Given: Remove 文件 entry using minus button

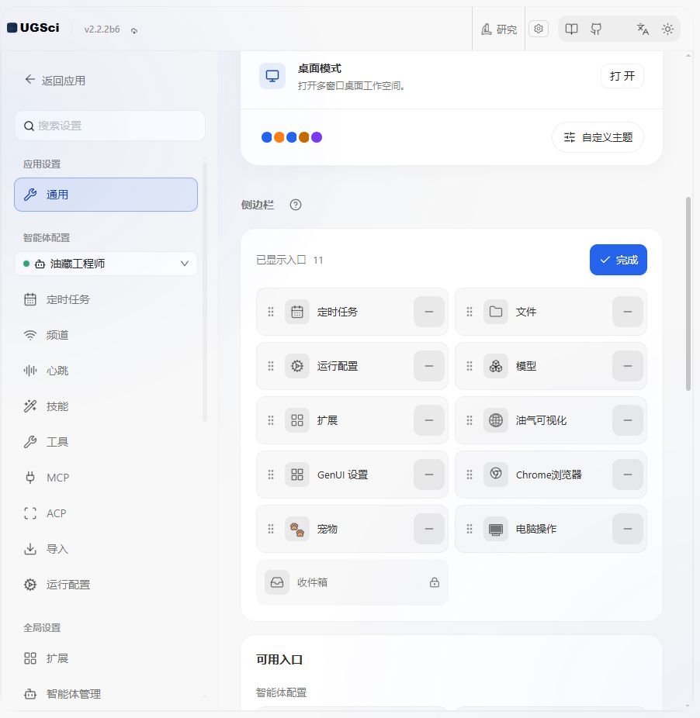Looking at the screenshot, I should tap(628, 312).
